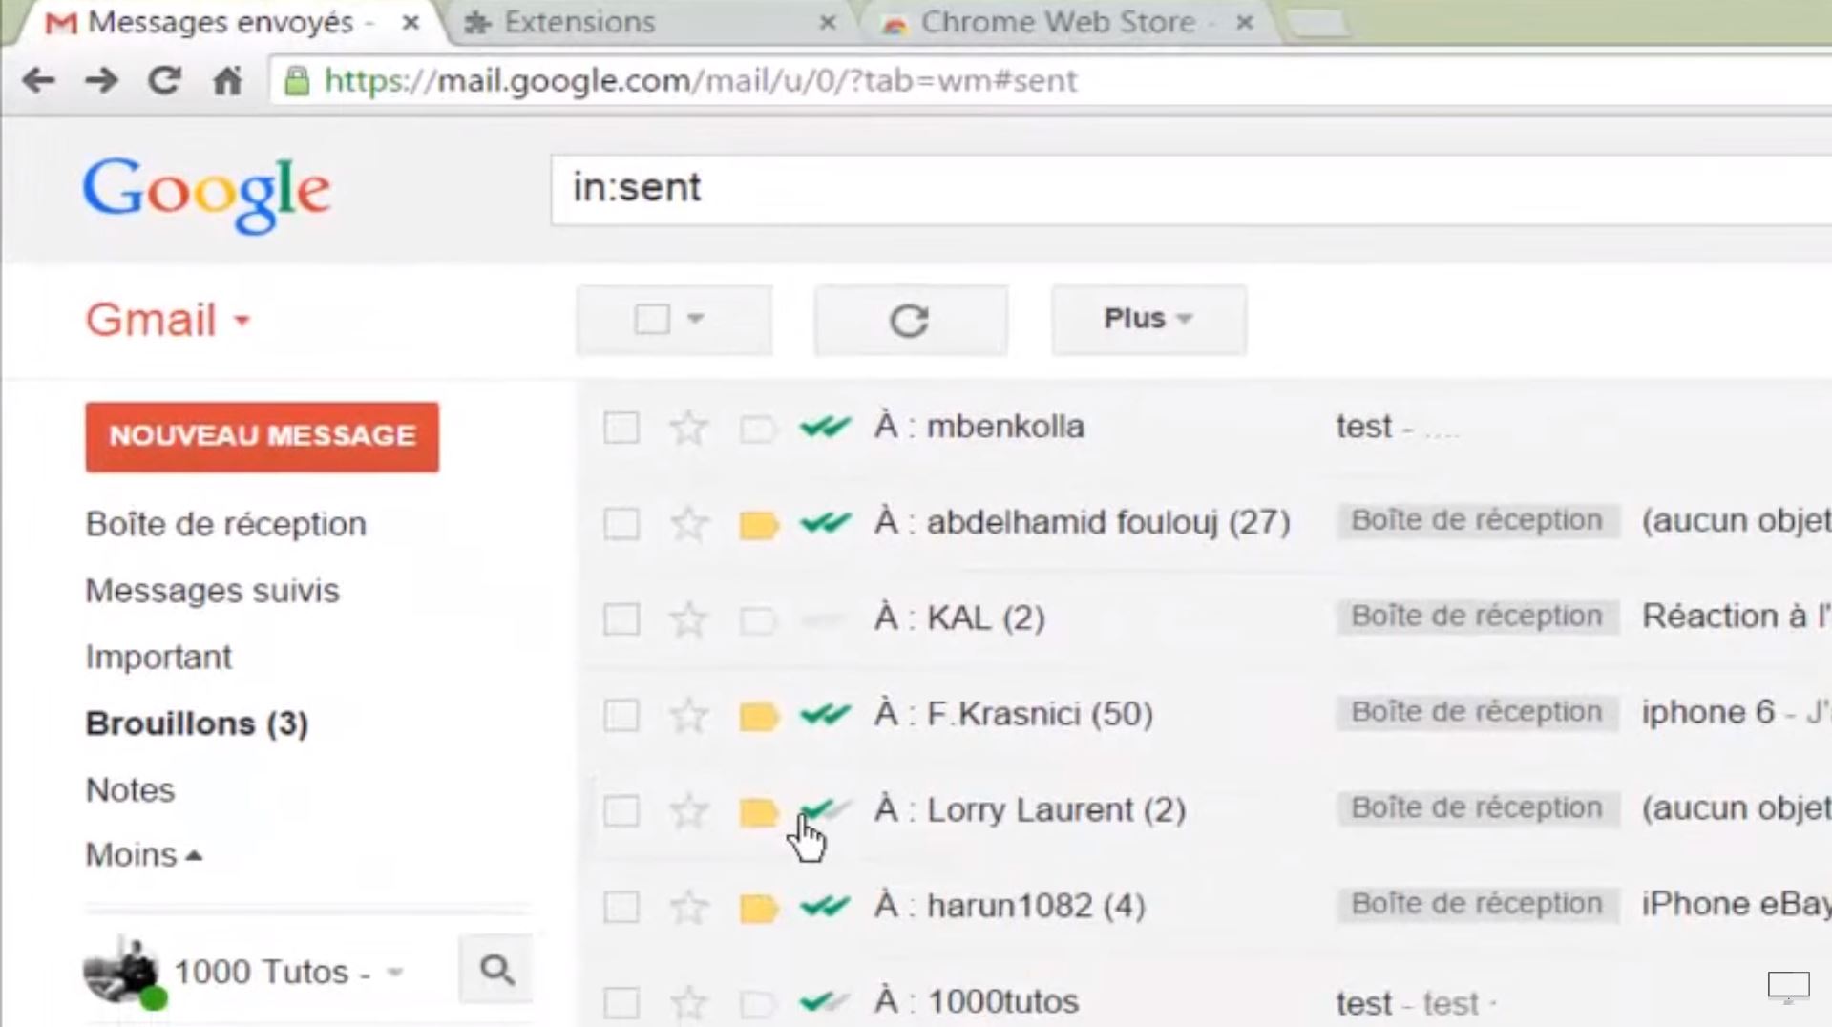The width and height of the screenshot is (1832, 1027).
Task: Click the Gmail favicon on the first tab
Action: [60, 23]
